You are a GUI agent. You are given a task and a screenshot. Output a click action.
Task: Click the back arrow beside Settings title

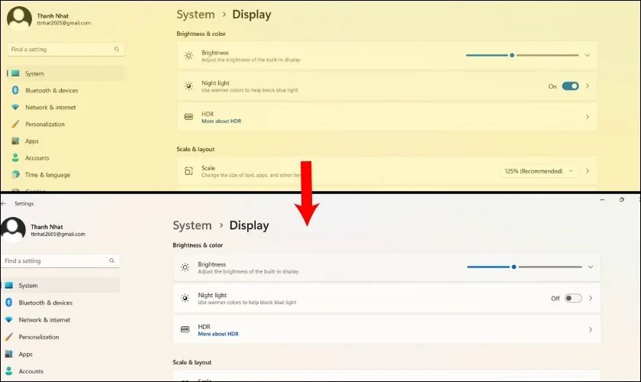point(4,203)
